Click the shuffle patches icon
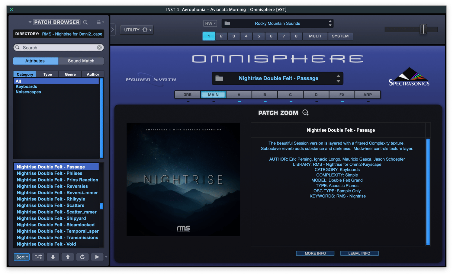This screenshot has width=453, height=275. click(38, 257)
